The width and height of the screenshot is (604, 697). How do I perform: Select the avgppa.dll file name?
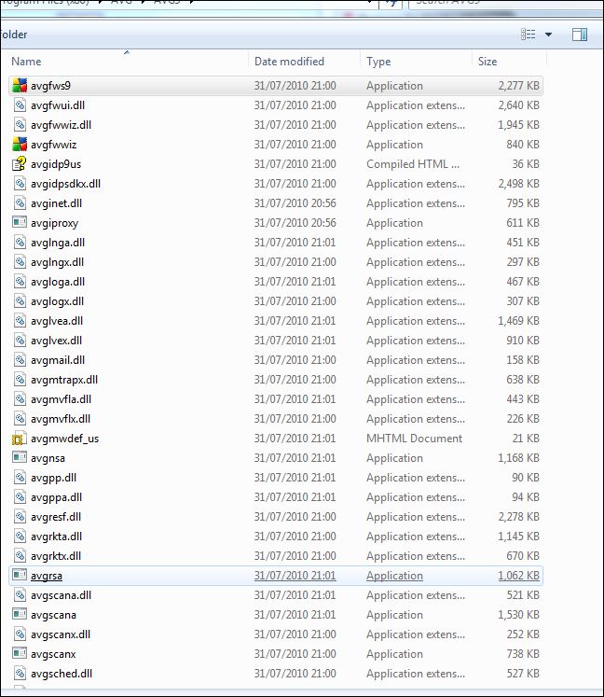[x=57, y=497]
